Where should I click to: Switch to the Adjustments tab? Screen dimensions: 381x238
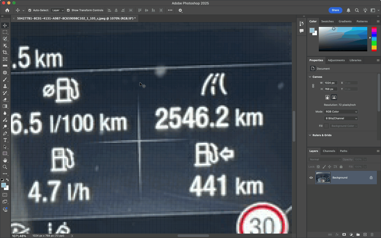point(336,60)
